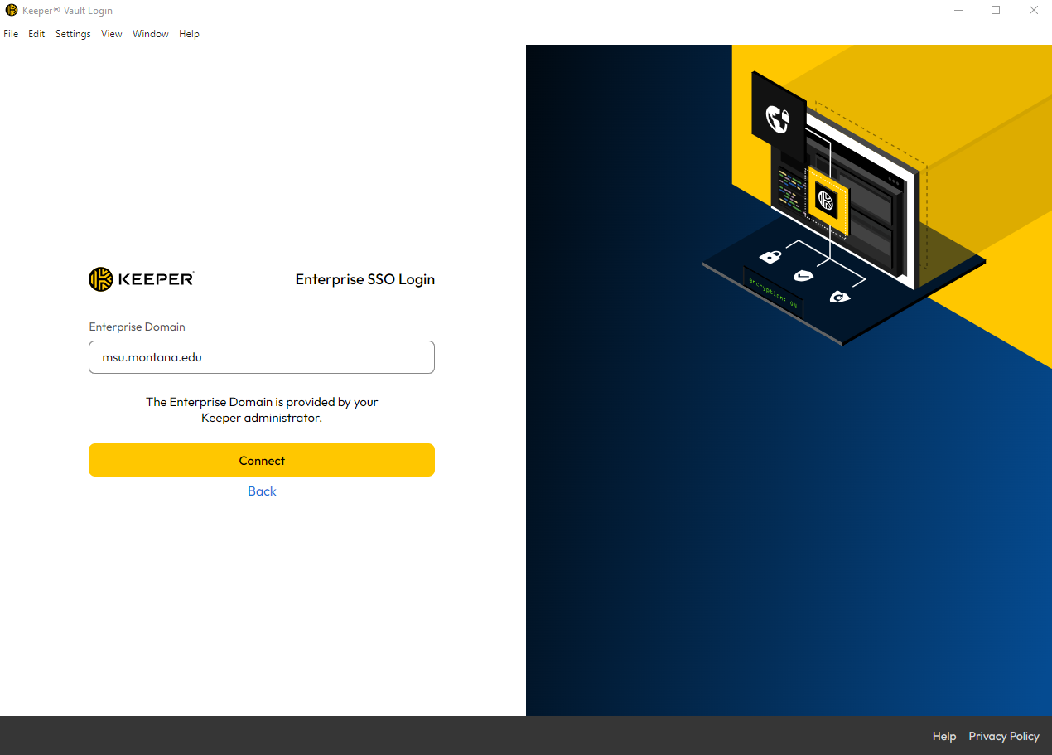This screenshot has width=1052, height=755.
Task: Click the Keeper app icon in title bar
Action: pyautogui.click(x=12, y=11)
